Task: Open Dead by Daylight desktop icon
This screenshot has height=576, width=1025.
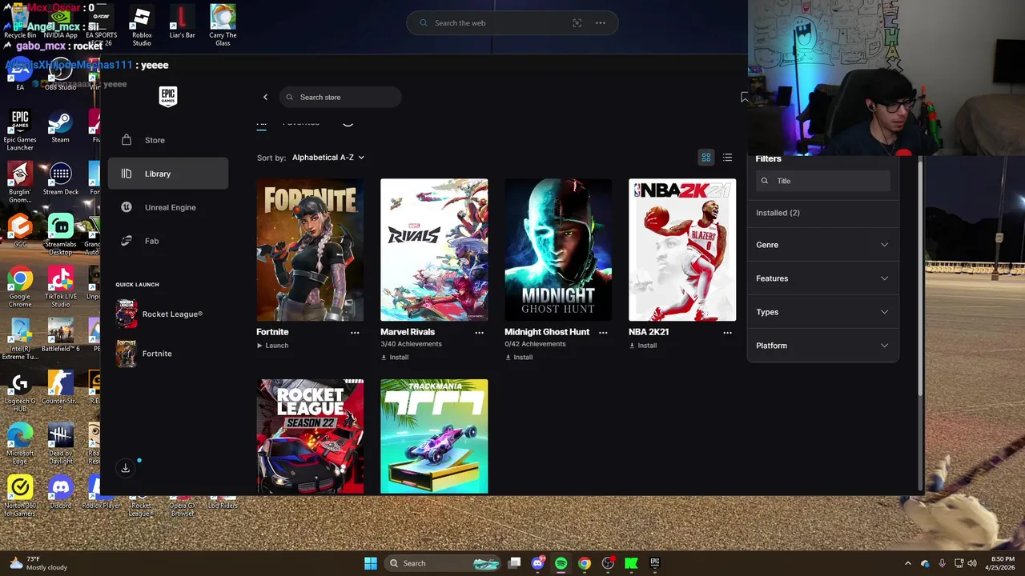Action: (60, 444)
